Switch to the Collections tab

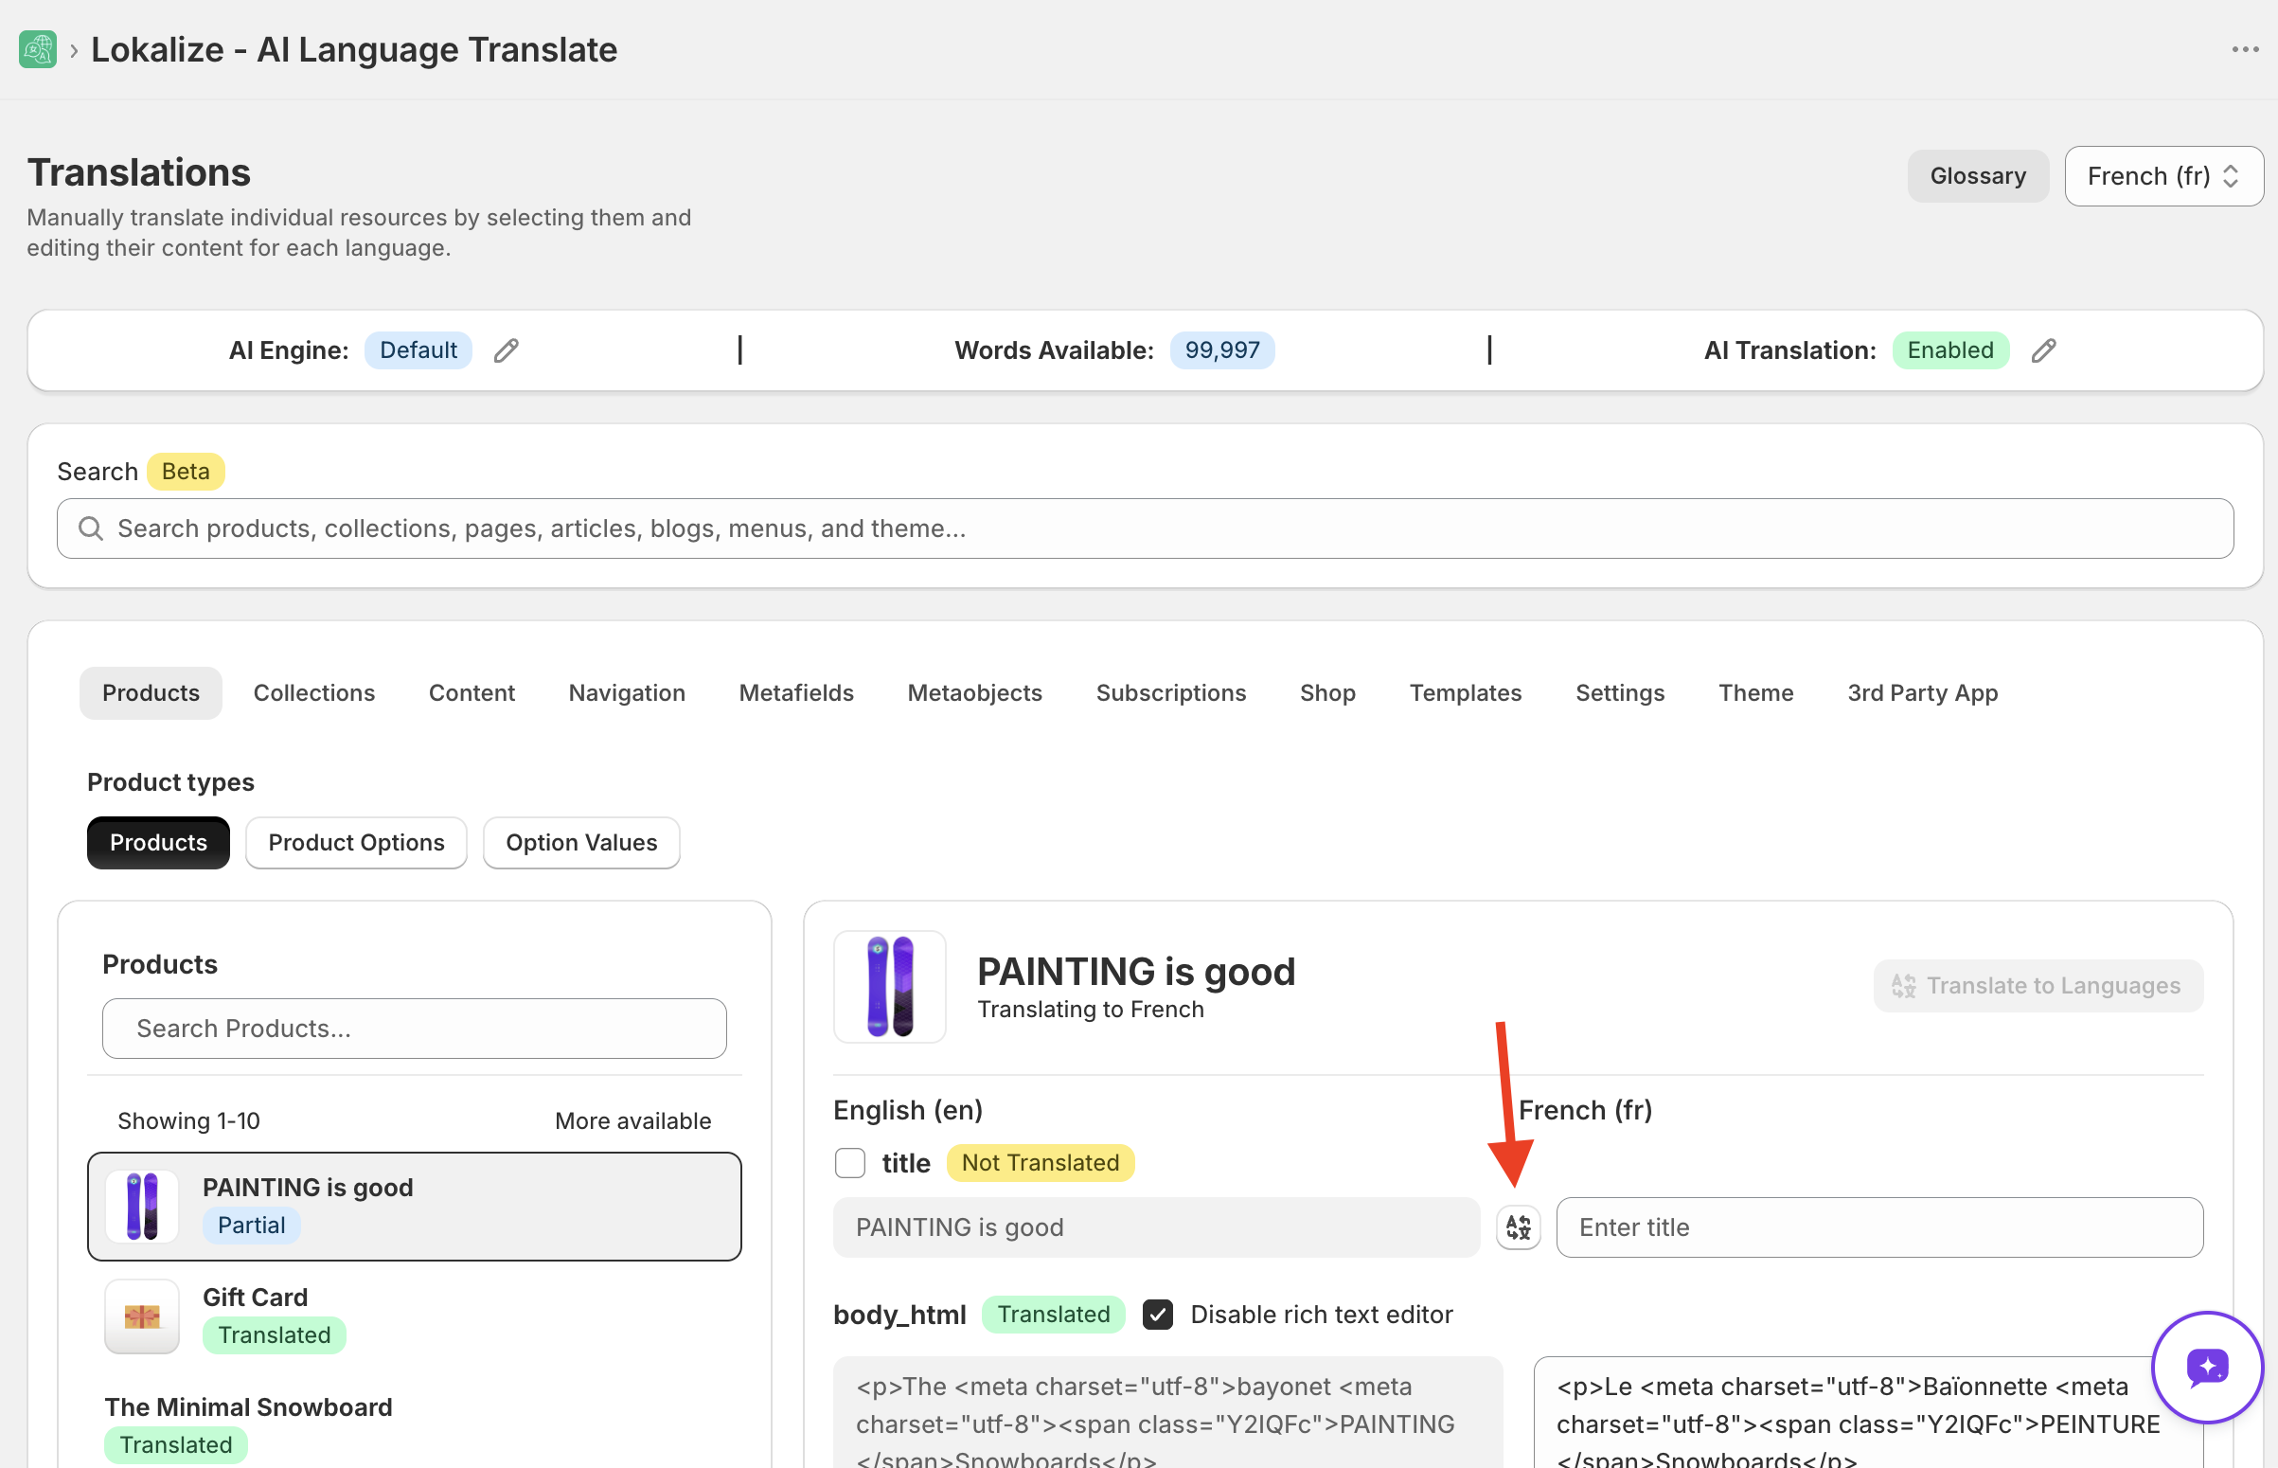(x=314, y=693)
